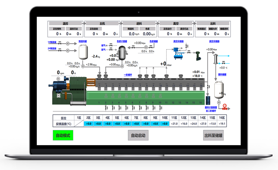Open the 尾气 exhaust valve

(x=111, y=45)
